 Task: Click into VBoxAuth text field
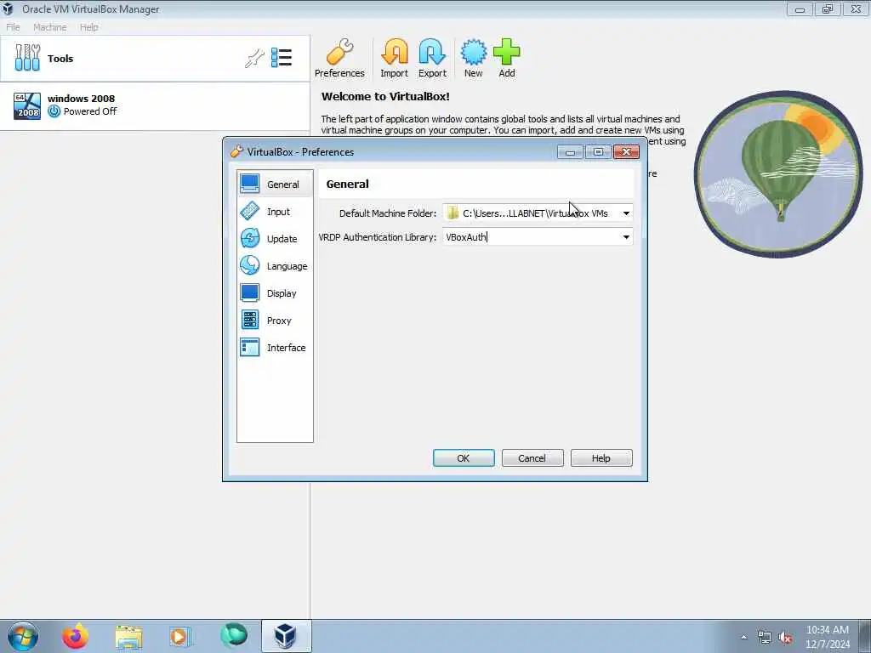click(x=531, y=237)
